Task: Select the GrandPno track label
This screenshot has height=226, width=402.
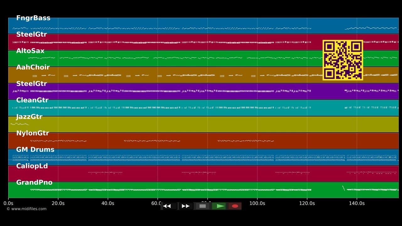Action: pos(34,182)
